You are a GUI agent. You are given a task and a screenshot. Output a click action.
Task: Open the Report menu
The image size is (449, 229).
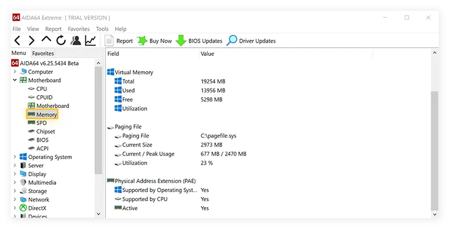pyautogui.click(x=53, y=29)
